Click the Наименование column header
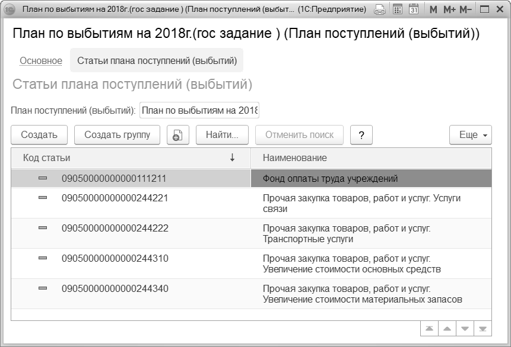511x347 pixels. pyautogui.click(x=371, y=158)
